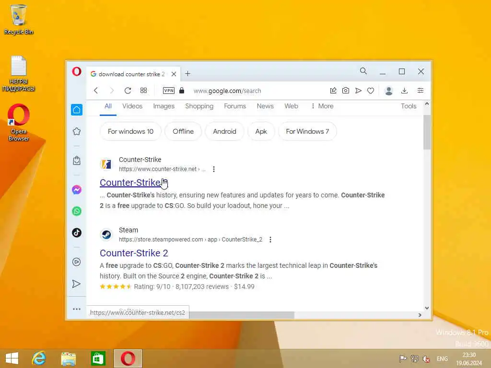Open the sidebar Player icon
491x368 pixels.
pyautogui.click(x=77, y=262)
